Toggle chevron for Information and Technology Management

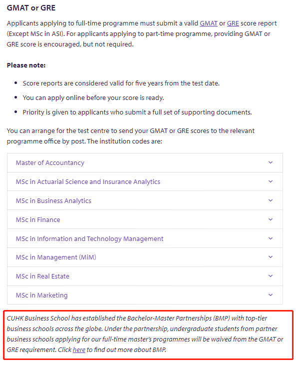coord(271,238)
